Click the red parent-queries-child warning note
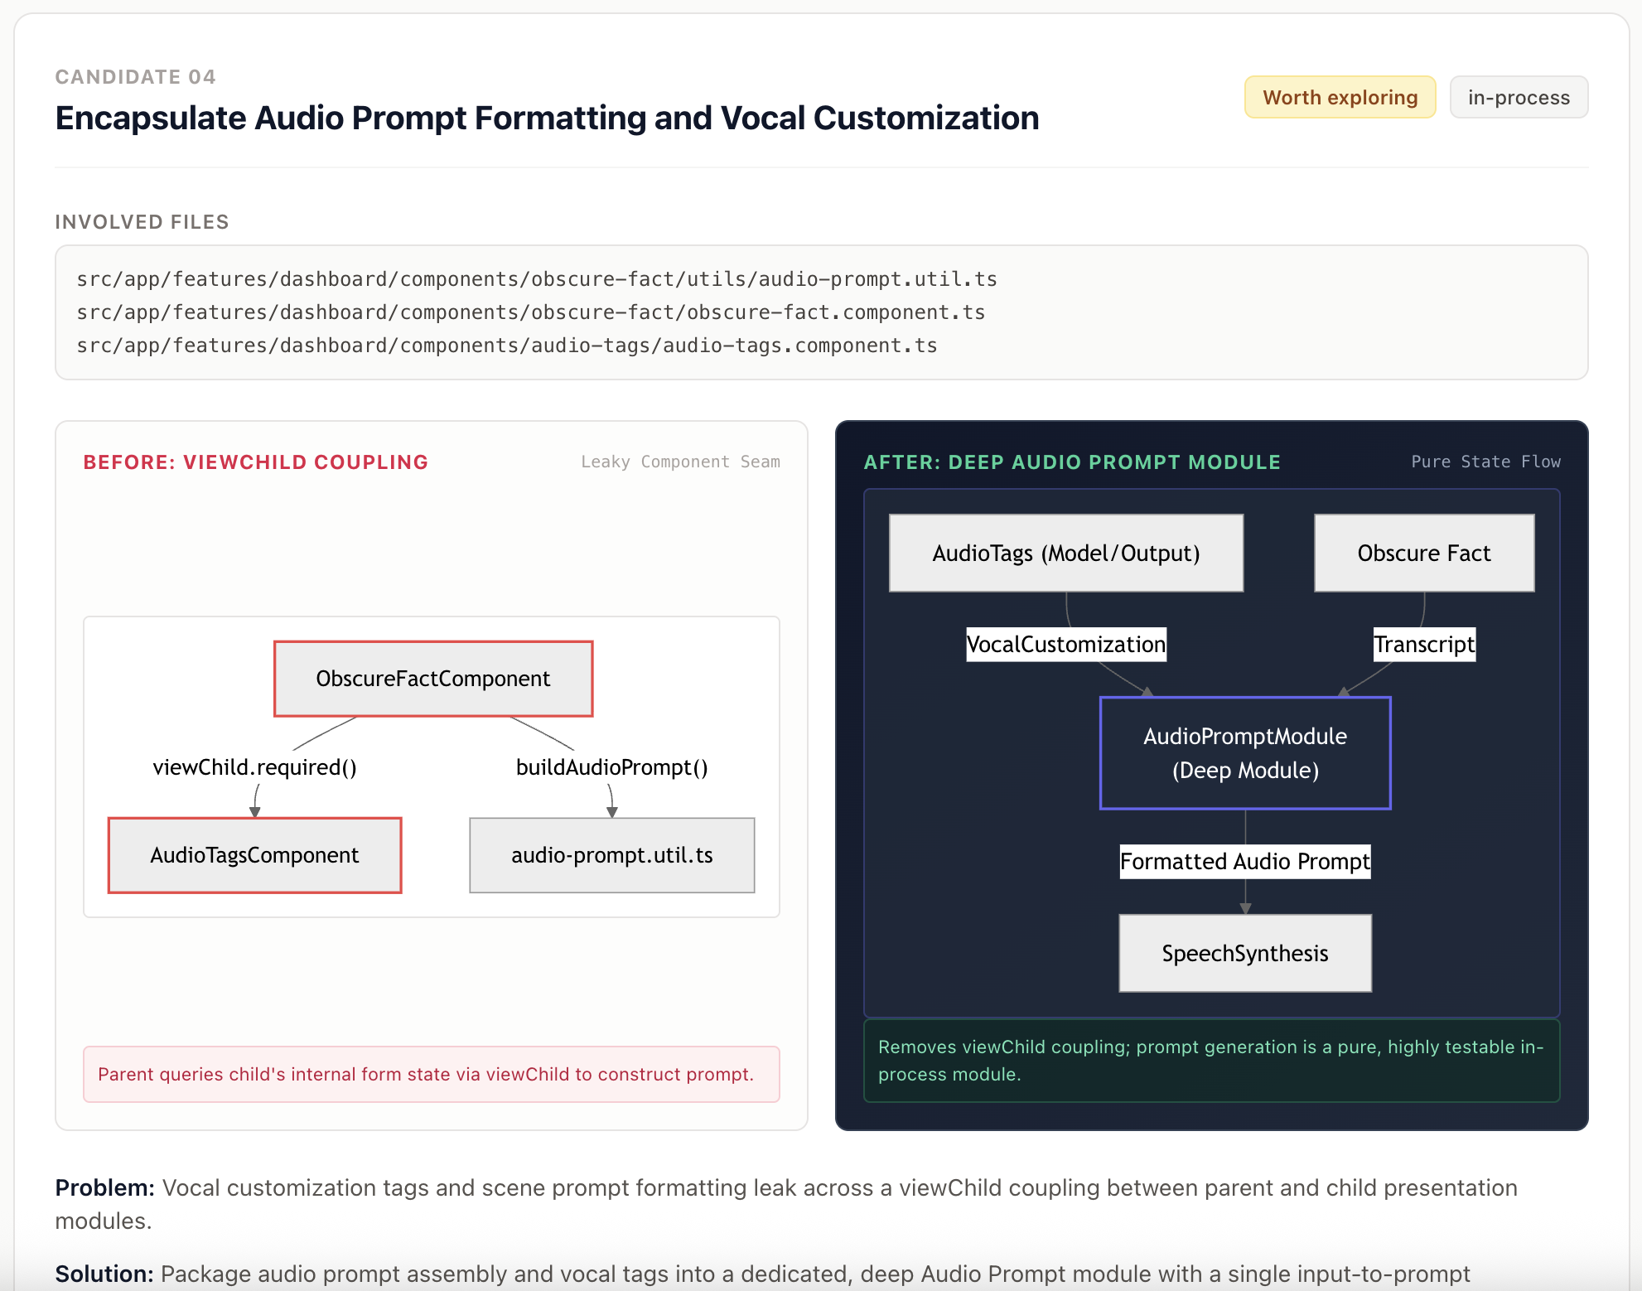The width and height of the screenshot is (1642, 1291). (x=432, y=1074)
